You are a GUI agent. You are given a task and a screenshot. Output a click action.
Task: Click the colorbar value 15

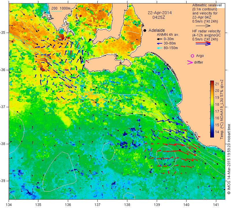[217, 125]
